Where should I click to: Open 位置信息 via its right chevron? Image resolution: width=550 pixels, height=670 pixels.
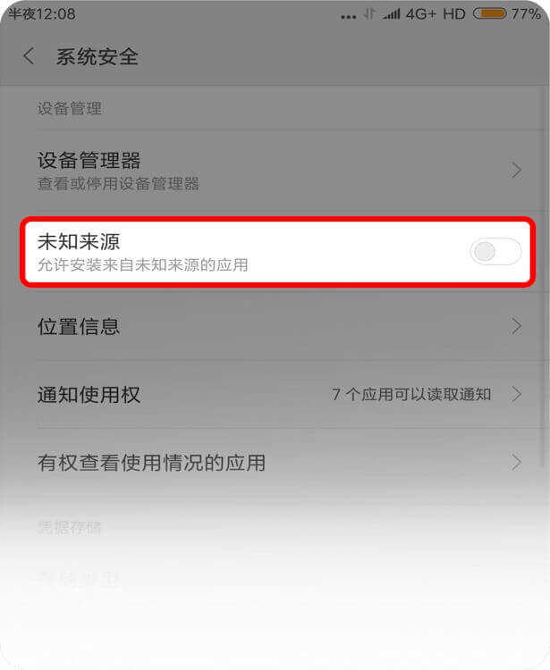point(517,326)
